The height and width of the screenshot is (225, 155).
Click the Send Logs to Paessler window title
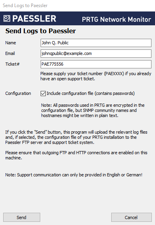(25, 6)
